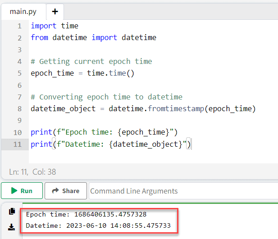Click line number 8 in the gutter
The height and width of the screenshot is (239, 278).
19,108
